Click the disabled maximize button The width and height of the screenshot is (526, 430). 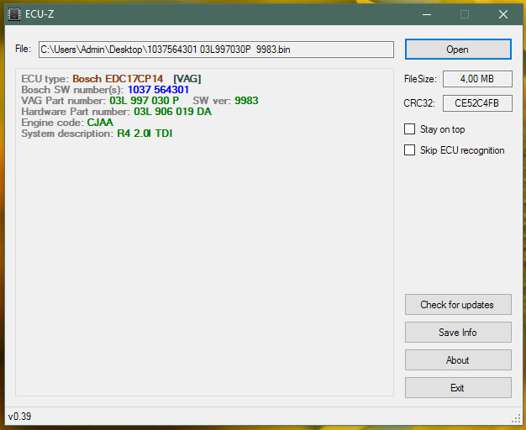tap(465, 14)
